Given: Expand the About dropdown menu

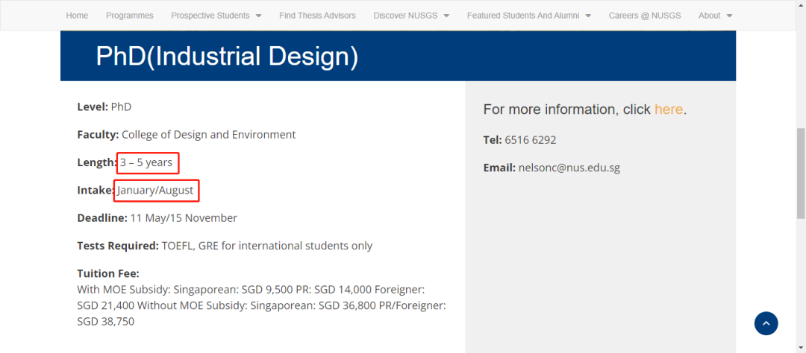Looking at the screenshot, I should click(x=715, y=16).
